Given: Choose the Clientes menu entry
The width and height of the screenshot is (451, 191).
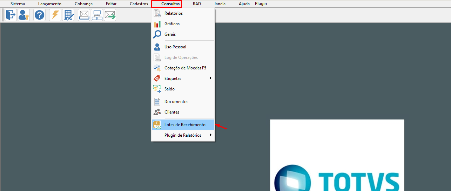Looking at the screenshot, I should (x=183, y=112).
